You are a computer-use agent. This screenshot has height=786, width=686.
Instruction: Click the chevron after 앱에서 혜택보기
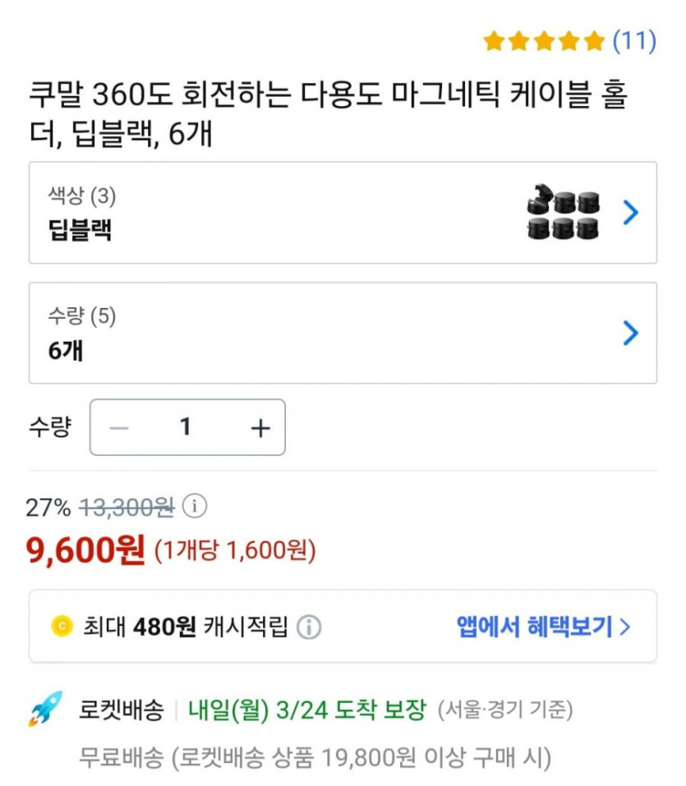pyautogui.click(x=625, y=627)
